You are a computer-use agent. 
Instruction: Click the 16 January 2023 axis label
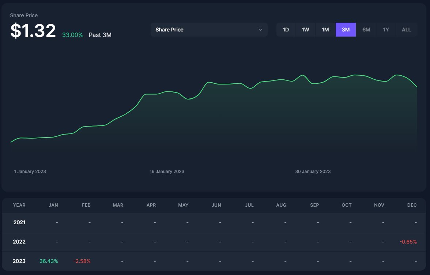tap(167, 171)
